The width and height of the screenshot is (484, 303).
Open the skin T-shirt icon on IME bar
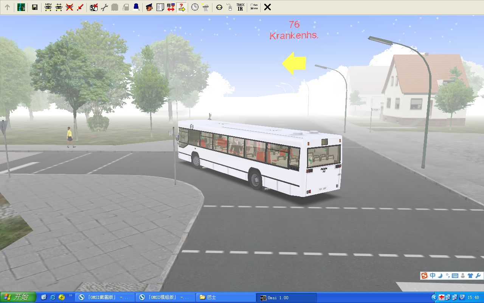click(x=470, y=276)
